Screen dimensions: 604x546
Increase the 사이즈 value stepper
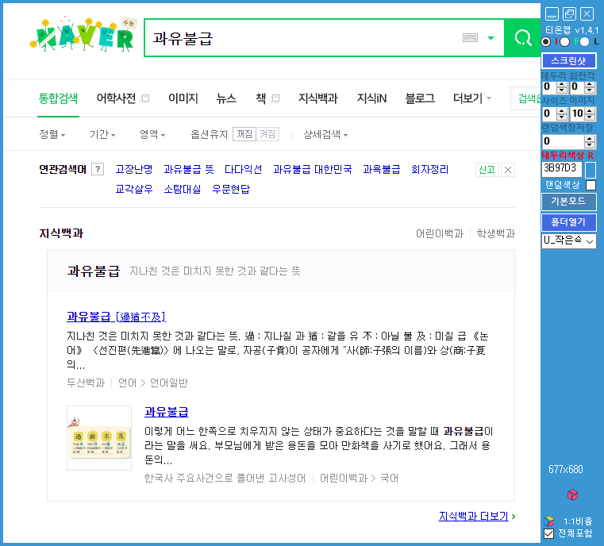pyautogui.click(x=562, y=111)
